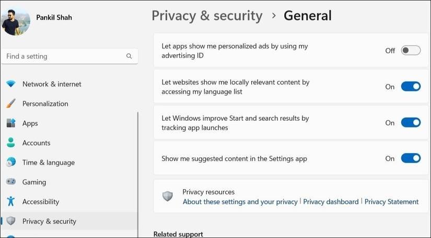This screenshot has width=431, height=238.
Task: Click the Network & internet wifi icon
Action: [x=11, y=84]
